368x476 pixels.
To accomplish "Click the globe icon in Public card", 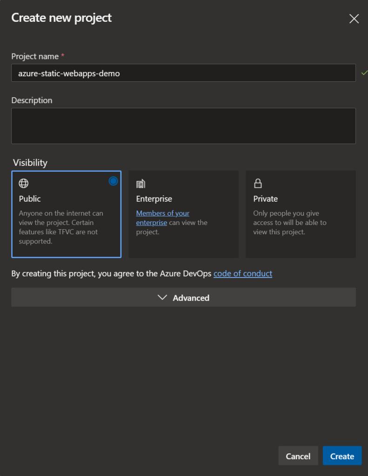I will coord(23,183).
